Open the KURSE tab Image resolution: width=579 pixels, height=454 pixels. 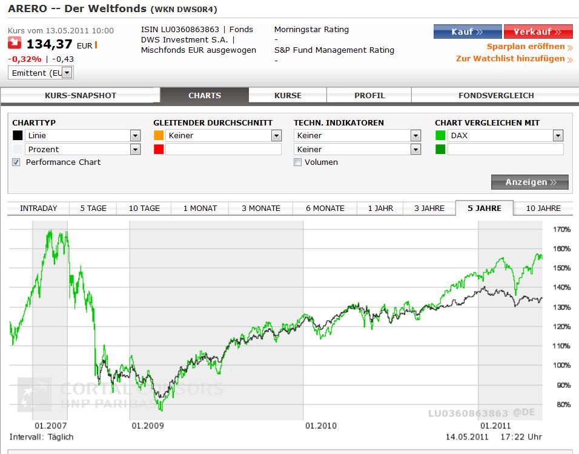click(288, 95)
